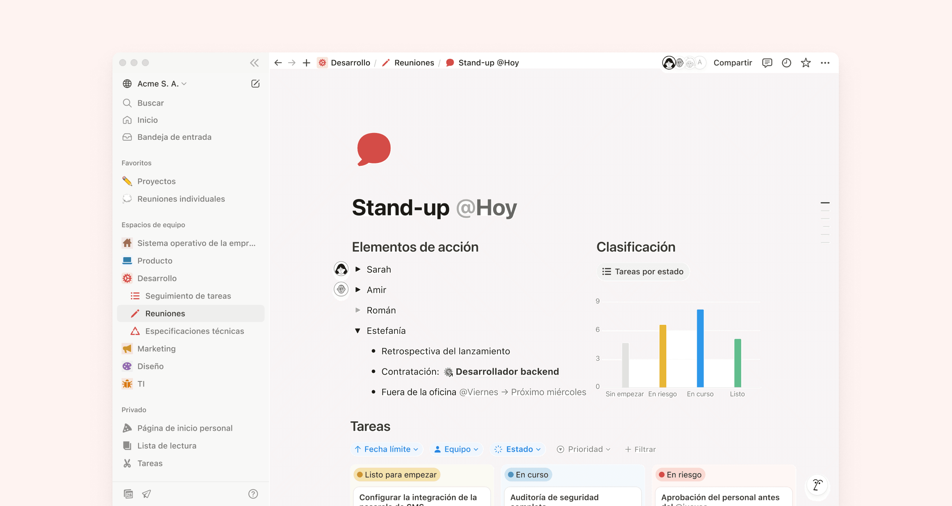
Task: Open Equipo filter dropdown
Action: (456, 449)
